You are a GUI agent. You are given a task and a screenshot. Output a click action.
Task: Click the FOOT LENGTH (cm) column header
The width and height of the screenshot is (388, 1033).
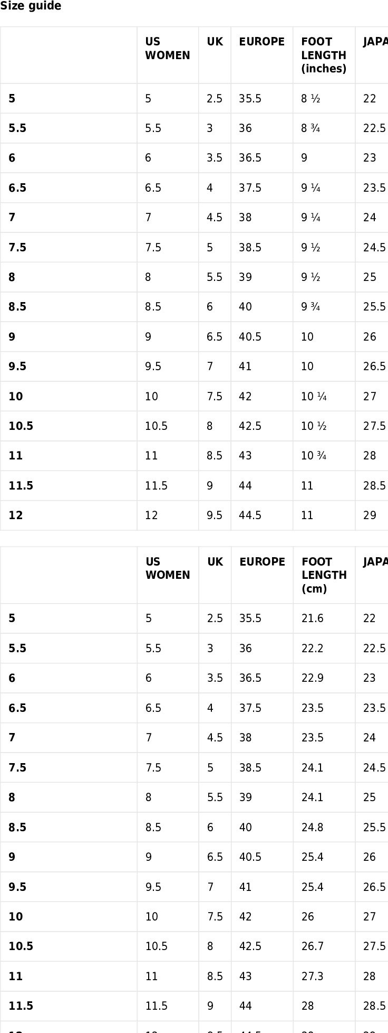324,575
